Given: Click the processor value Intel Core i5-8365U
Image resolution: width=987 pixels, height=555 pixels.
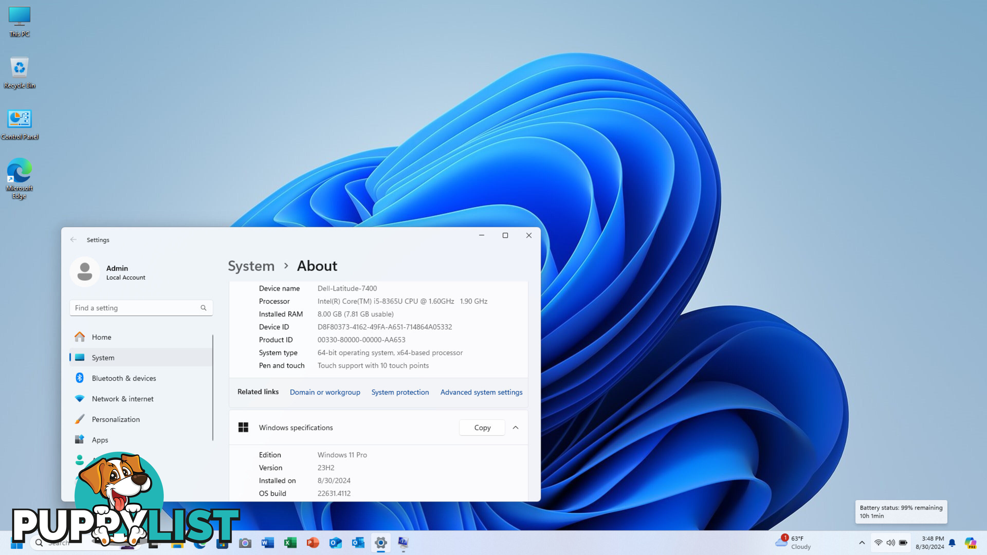Looking at the screenshot, I should tap(402, 301).
